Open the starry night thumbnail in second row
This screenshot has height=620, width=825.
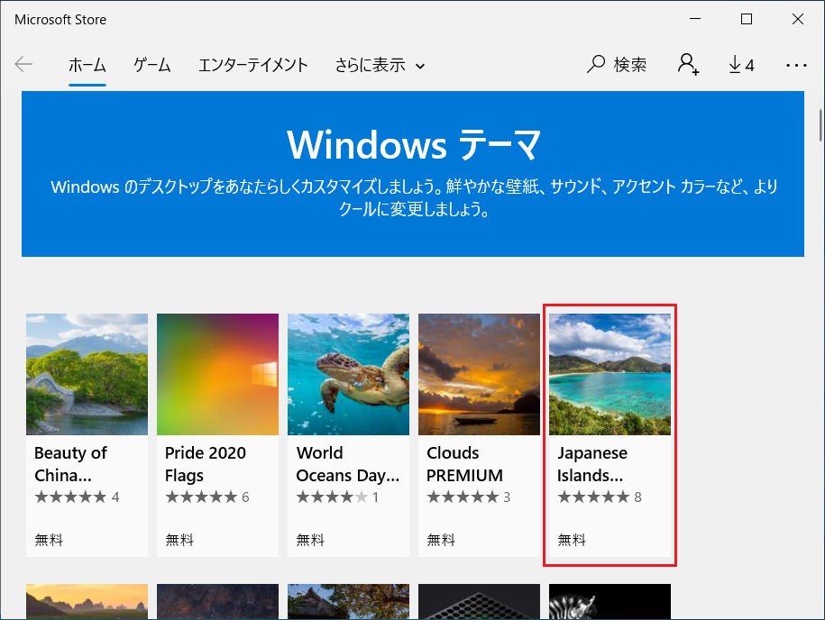pos(217,601)
